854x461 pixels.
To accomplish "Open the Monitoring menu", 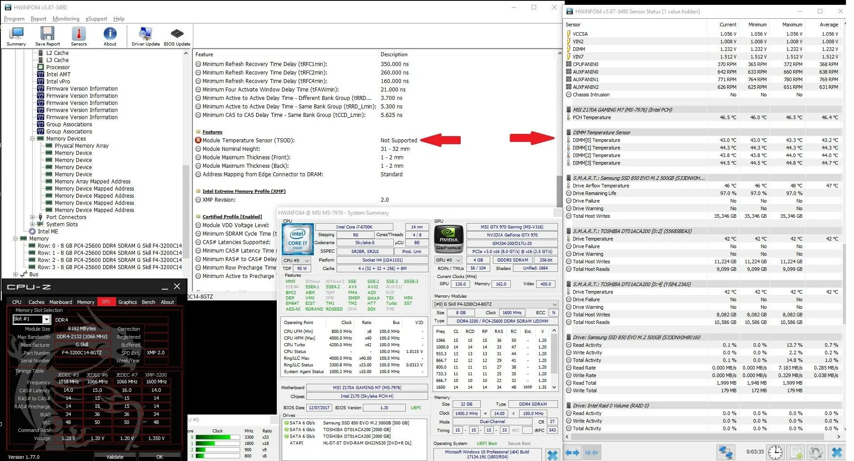I will [66, 19].
